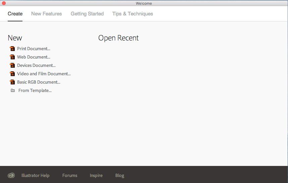Open the Inspire link
The width and height of the screenshot is (288, 183).
tap(96, 176)
